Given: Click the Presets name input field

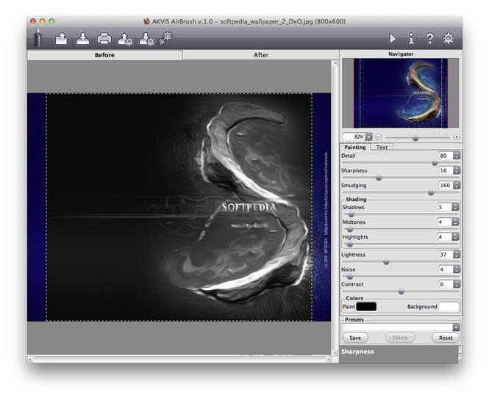Looking at the screenshot, I should [x=398, y=327].
